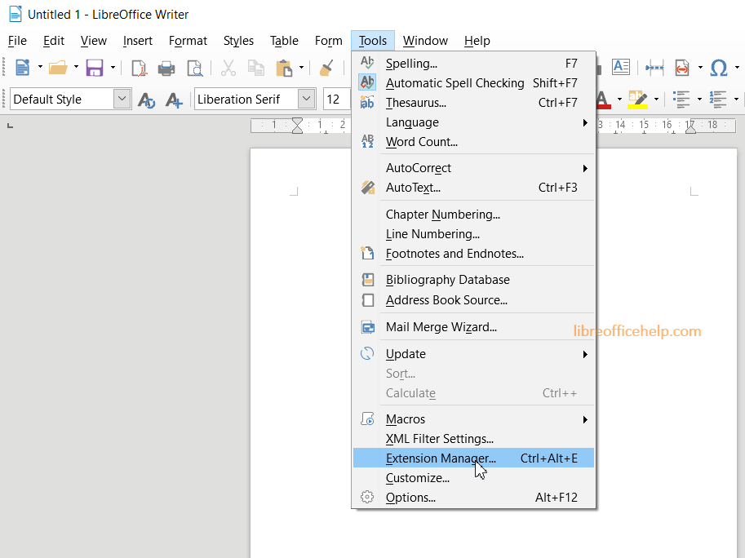Close the open Tools menu via its title
The image size is (745, 558).
[x=373, y=41]
